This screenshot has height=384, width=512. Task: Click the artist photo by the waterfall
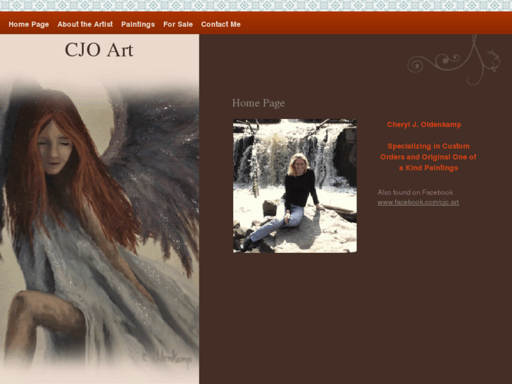(295, 185)
